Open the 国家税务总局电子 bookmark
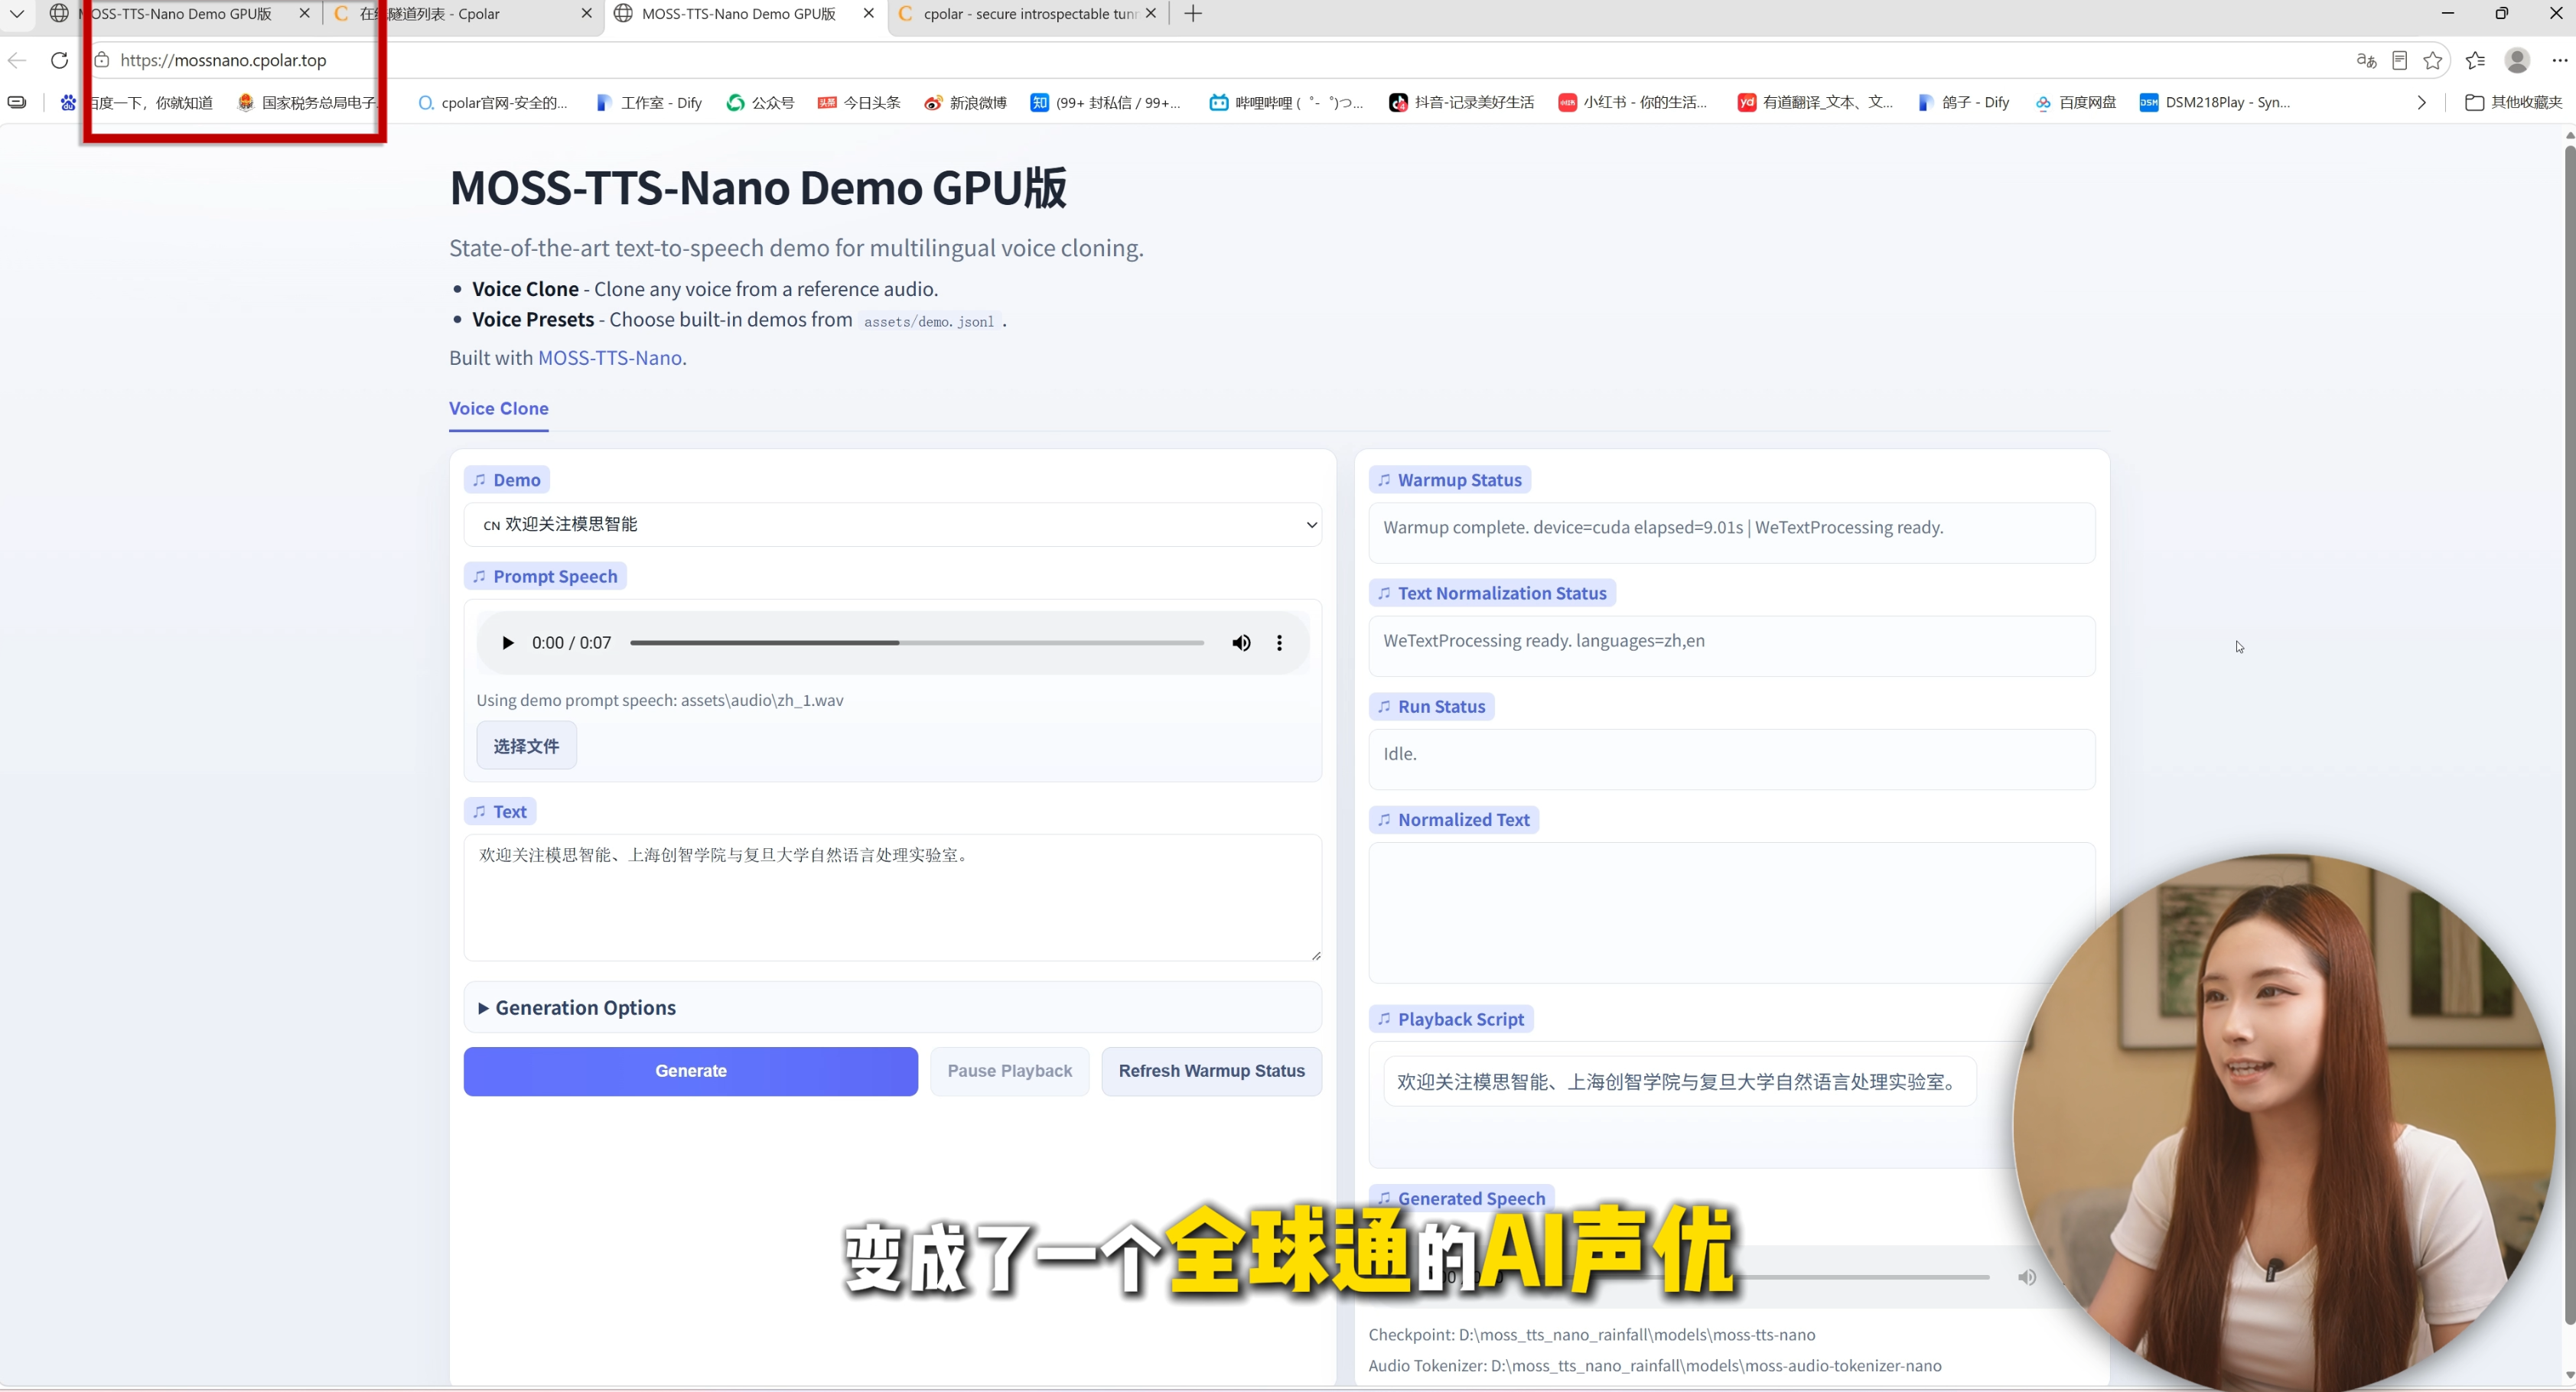Screen dimensions: 2576x1392 (308, 102)
